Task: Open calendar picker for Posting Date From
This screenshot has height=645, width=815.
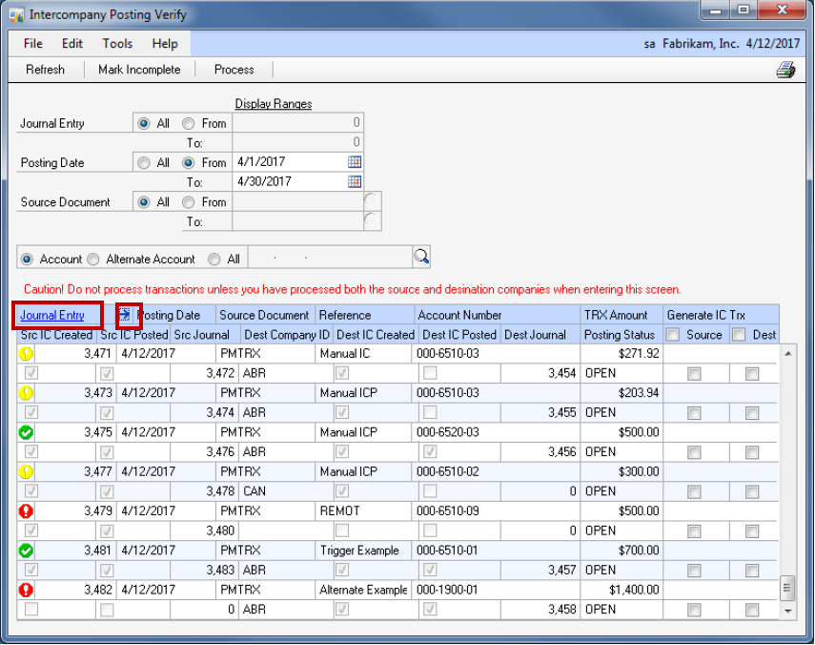Action: [x=355, y=162]
